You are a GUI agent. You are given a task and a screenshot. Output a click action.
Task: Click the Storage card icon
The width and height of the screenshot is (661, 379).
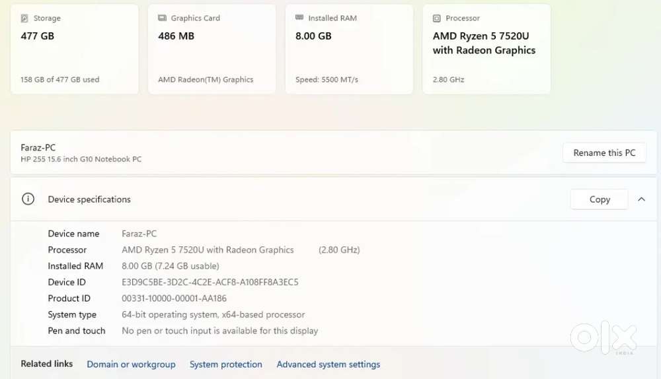coord(24,18)
